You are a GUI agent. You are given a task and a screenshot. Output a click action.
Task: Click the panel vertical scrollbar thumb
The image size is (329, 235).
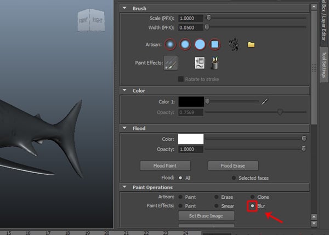314,67
